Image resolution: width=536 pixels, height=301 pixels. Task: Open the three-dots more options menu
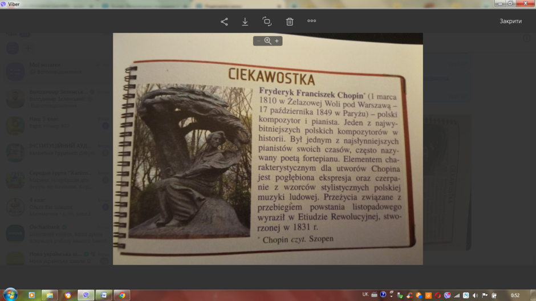312,21
